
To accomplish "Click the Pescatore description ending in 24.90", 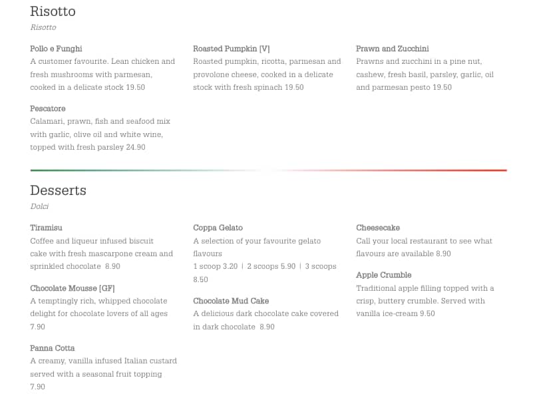I will (x=100, y=134).
